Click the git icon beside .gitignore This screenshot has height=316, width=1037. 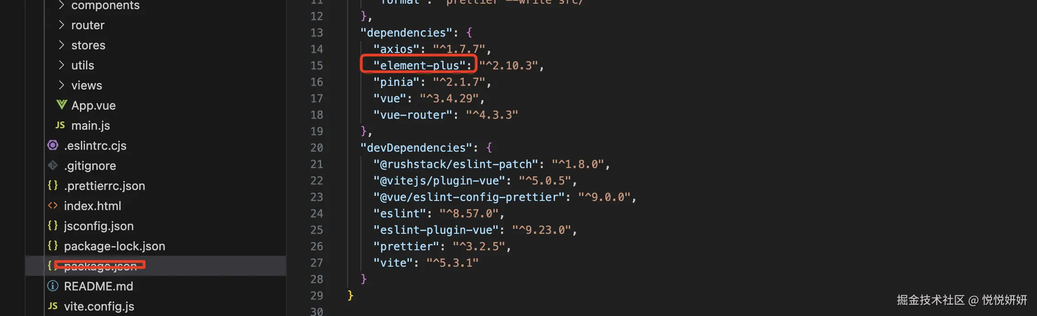coord(53,165)
